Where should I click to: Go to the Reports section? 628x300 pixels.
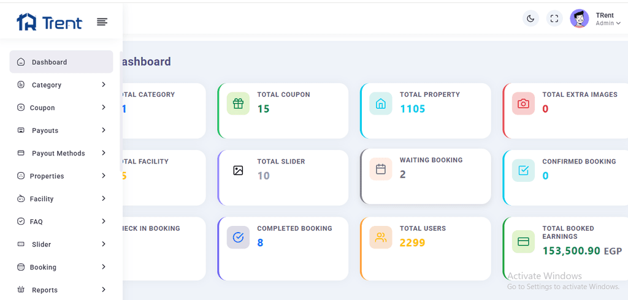point(44,290)
